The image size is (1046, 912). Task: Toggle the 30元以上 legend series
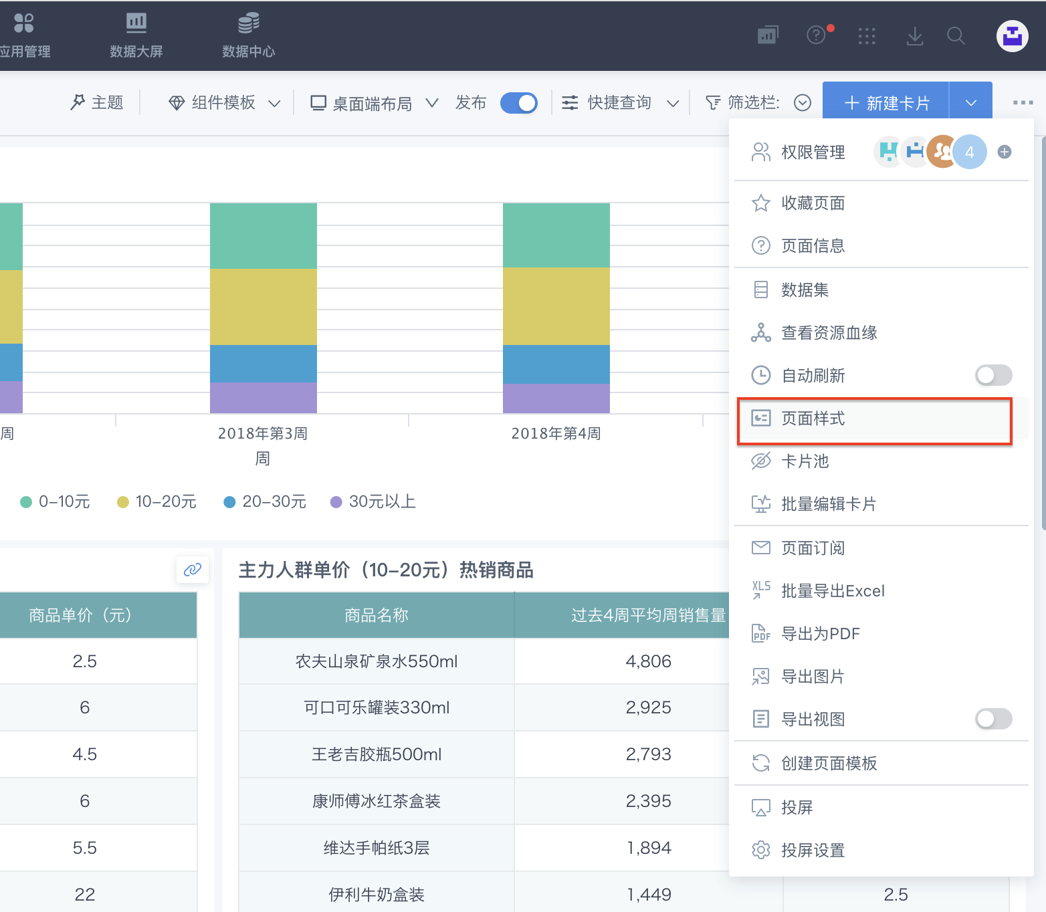pos(373,501)
